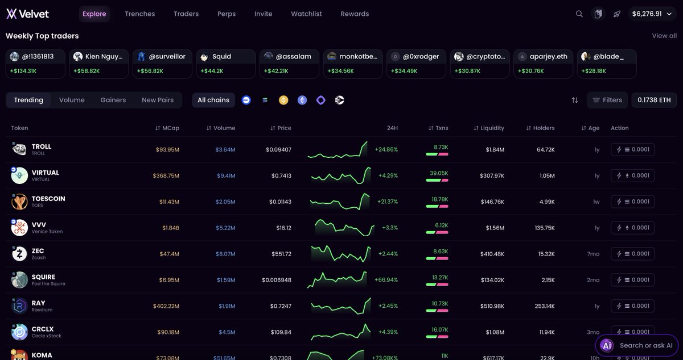
Task: Click the sort arrows icon beside Filters
Action: [x=575, y=100]
